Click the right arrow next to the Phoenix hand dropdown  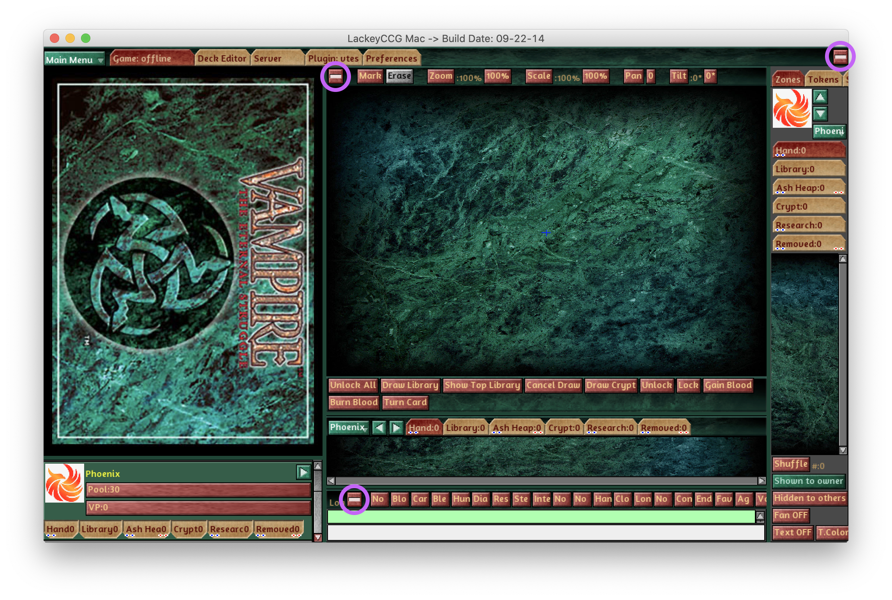[396, 428]
